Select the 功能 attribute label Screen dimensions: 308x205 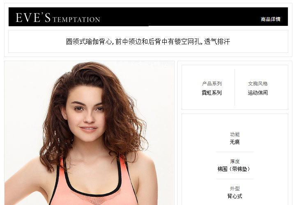235,134
